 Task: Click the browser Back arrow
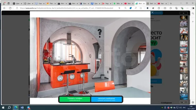click(x=4, y=8)
